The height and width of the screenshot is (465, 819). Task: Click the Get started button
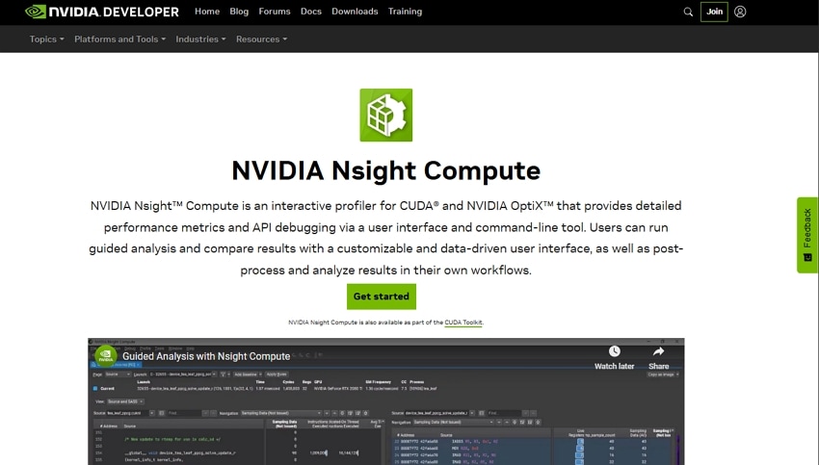coord(382,297)
